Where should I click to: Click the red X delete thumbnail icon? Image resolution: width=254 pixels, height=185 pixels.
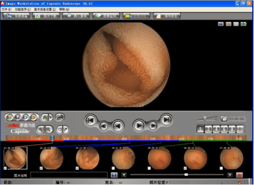[239, 175]
